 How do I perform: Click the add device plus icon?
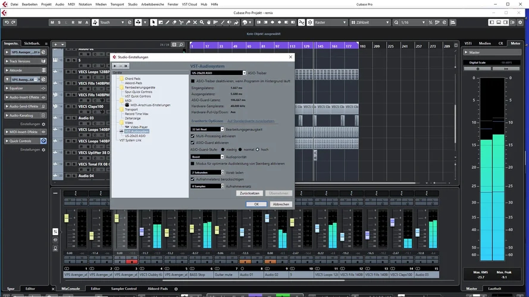point(115,66)
